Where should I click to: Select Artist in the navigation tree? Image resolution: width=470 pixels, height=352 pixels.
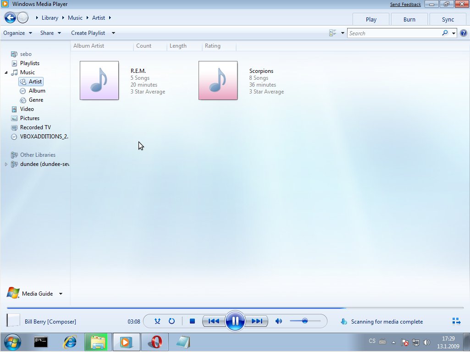point(31,82)
